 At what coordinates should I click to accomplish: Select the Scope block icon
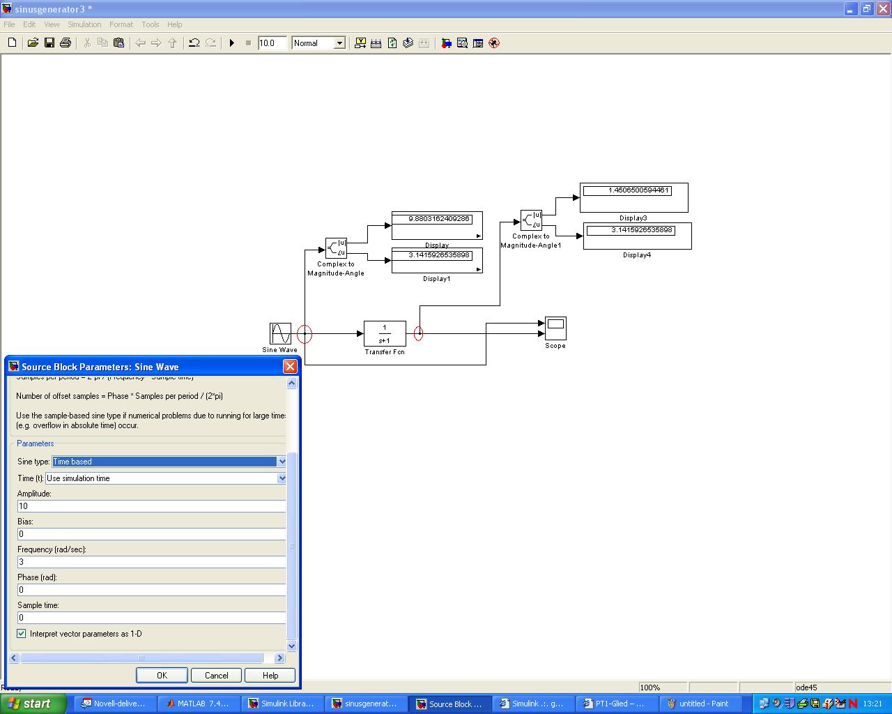[555, 328]
